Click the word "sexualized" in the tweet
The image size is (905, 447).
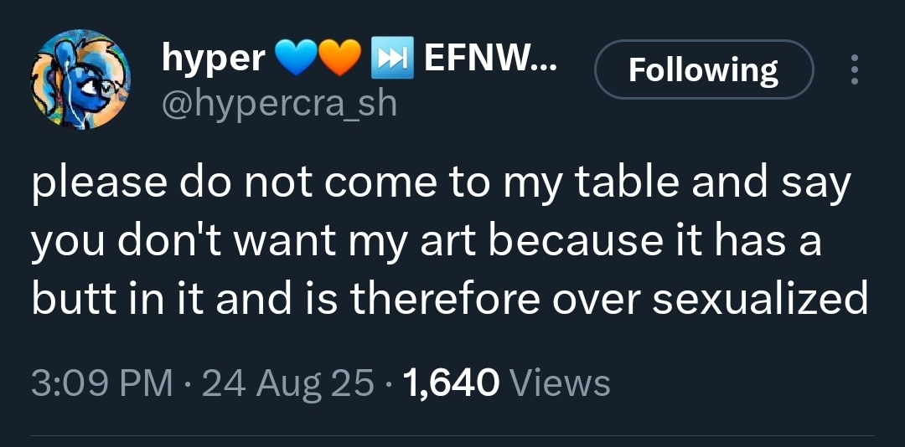pyautogui.click(x=758, y=300)
